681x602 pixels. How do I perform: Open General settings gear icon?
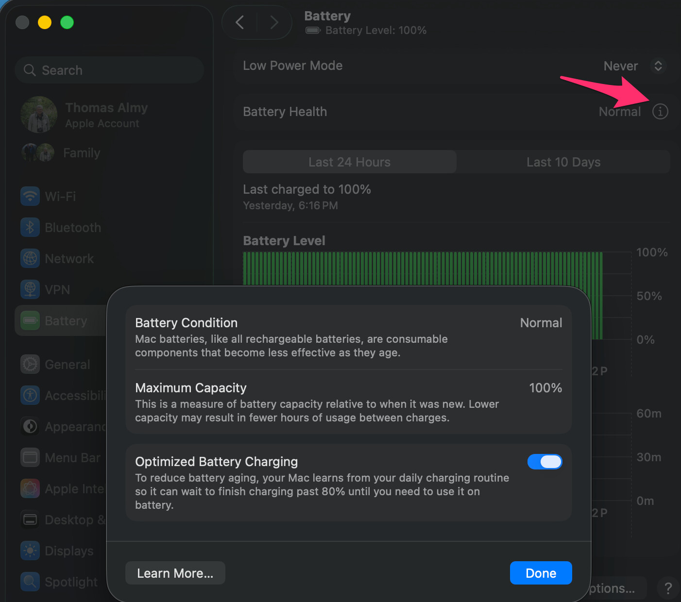click(x=30, y=365)
